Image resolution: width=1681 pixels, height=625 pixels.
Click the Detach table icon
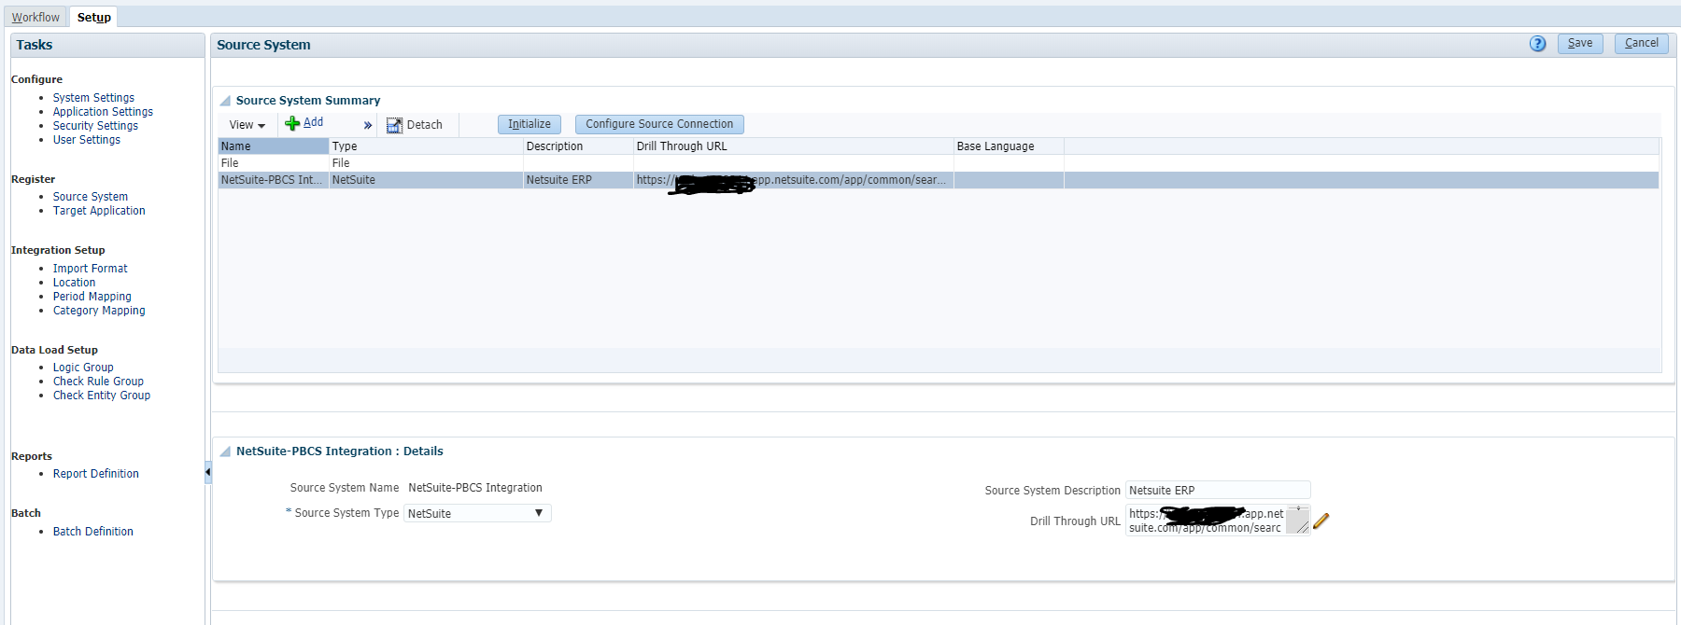pyautogui.click(x=394, y=125)
